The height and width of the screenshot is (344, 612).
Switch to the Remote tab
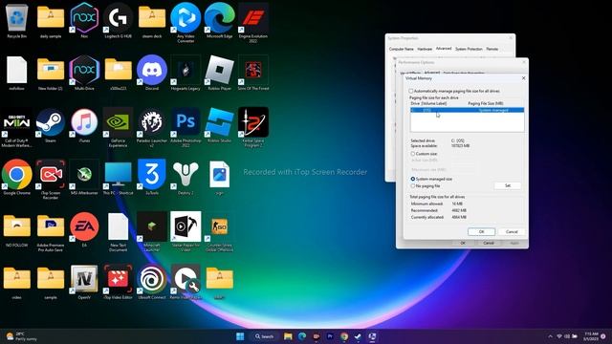[x=492, y=49]
